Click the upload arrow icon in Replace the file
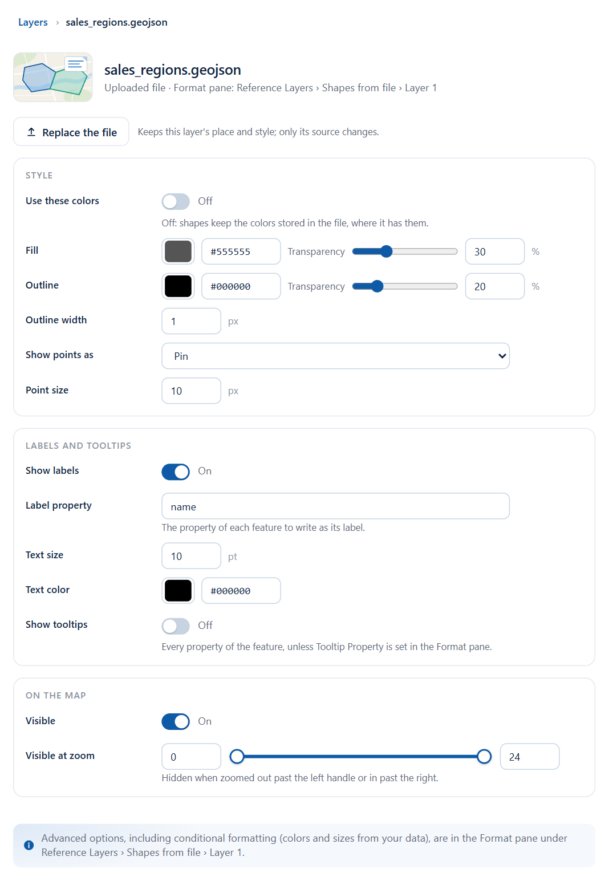Image resolution: width=609 pixels, height=881 pixels. (x=31, y=132)
